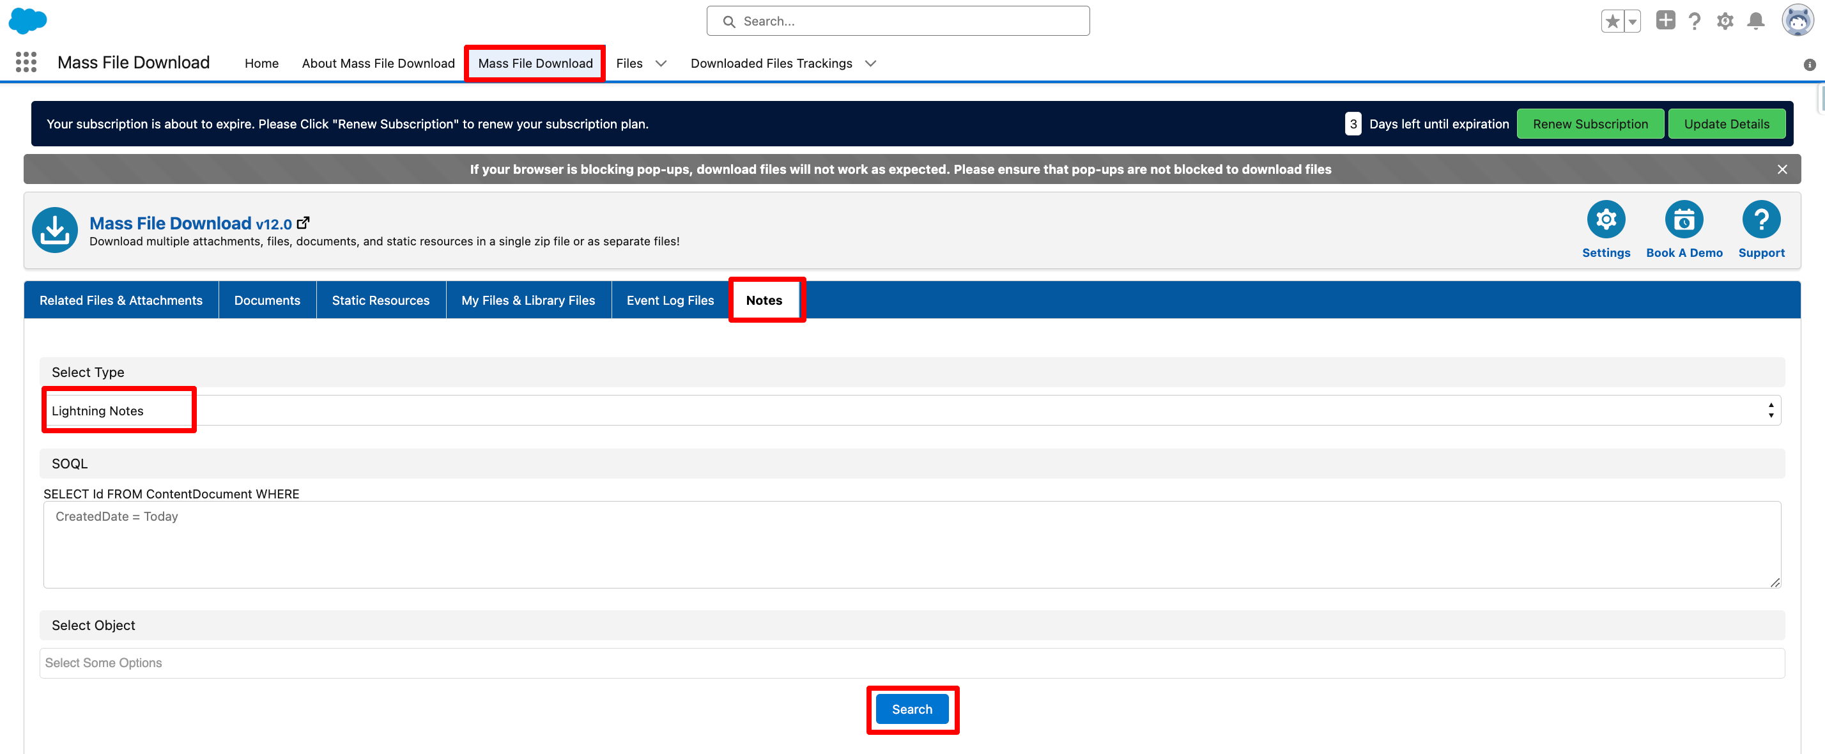
Task: Open the Salesforce Help question mark icon
Action: (x=1695, y=21)
